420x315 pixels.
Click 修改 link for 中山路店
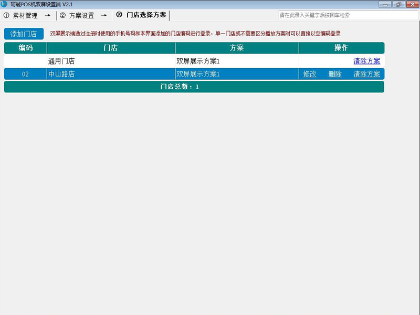[x=310, y=74]
